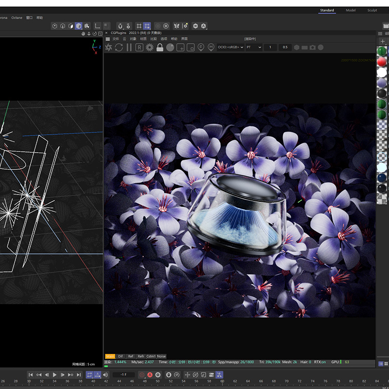The image size is (389, 389).
Task: Select the Dif render pass button
Action: (121, 356)
